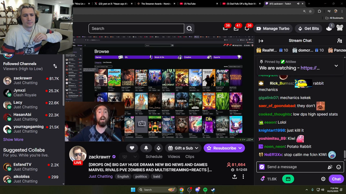Open the chat community users icon
346x194 pixels.
340,41
